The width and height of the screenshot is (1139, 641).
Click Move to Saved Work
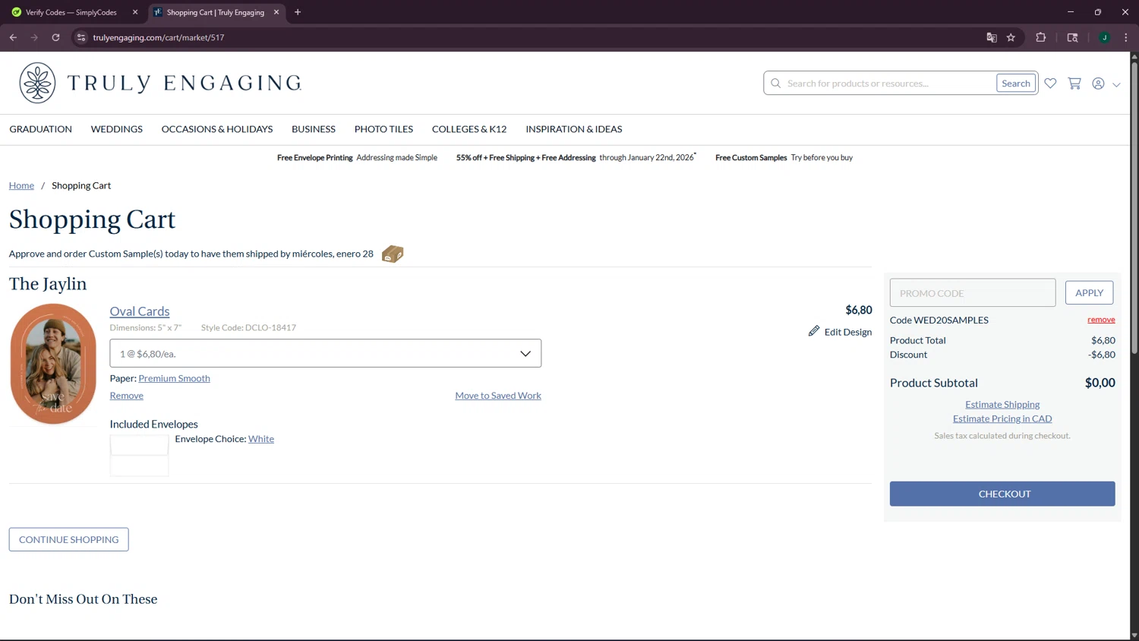click(498, 396)
